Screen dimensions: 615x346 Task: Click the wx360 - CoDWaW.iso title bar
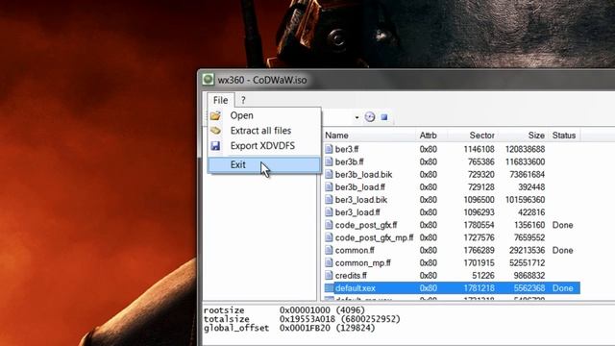[407, 80]
